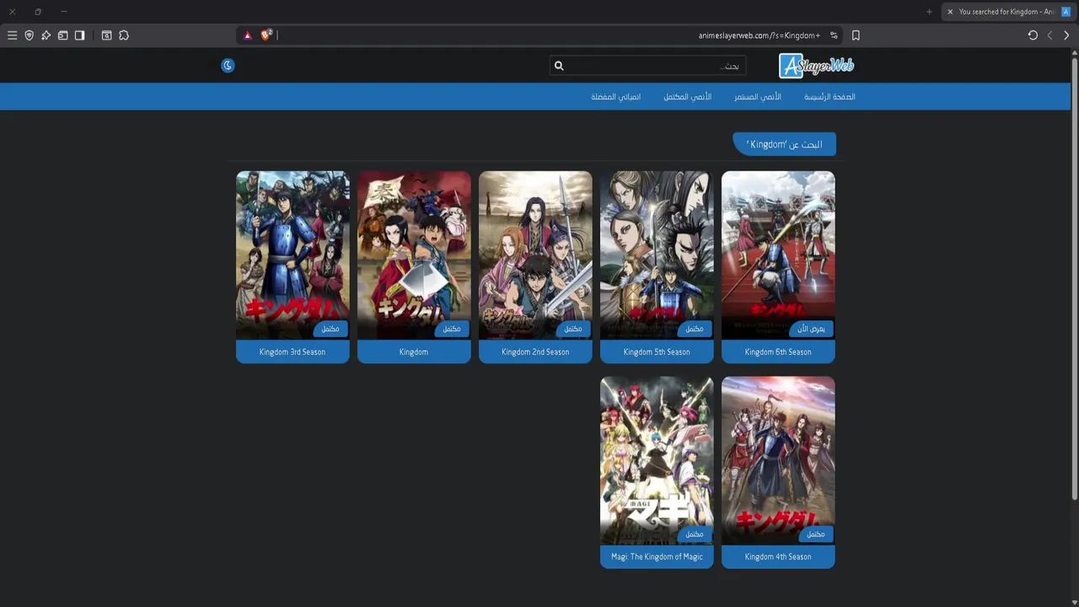The image size is (1079, 607).
Task: Open Kingdom 2nd Season poster
Action: tap(535, 255)
